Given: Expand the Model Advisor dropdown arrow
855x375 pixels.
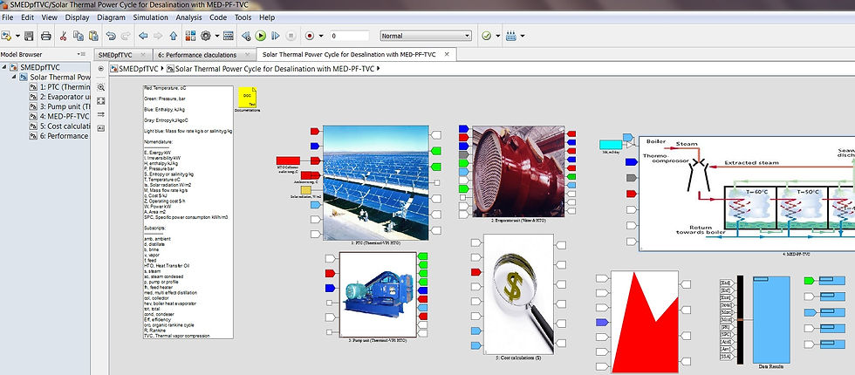Looking at the screenshot, I should [498, 36].
